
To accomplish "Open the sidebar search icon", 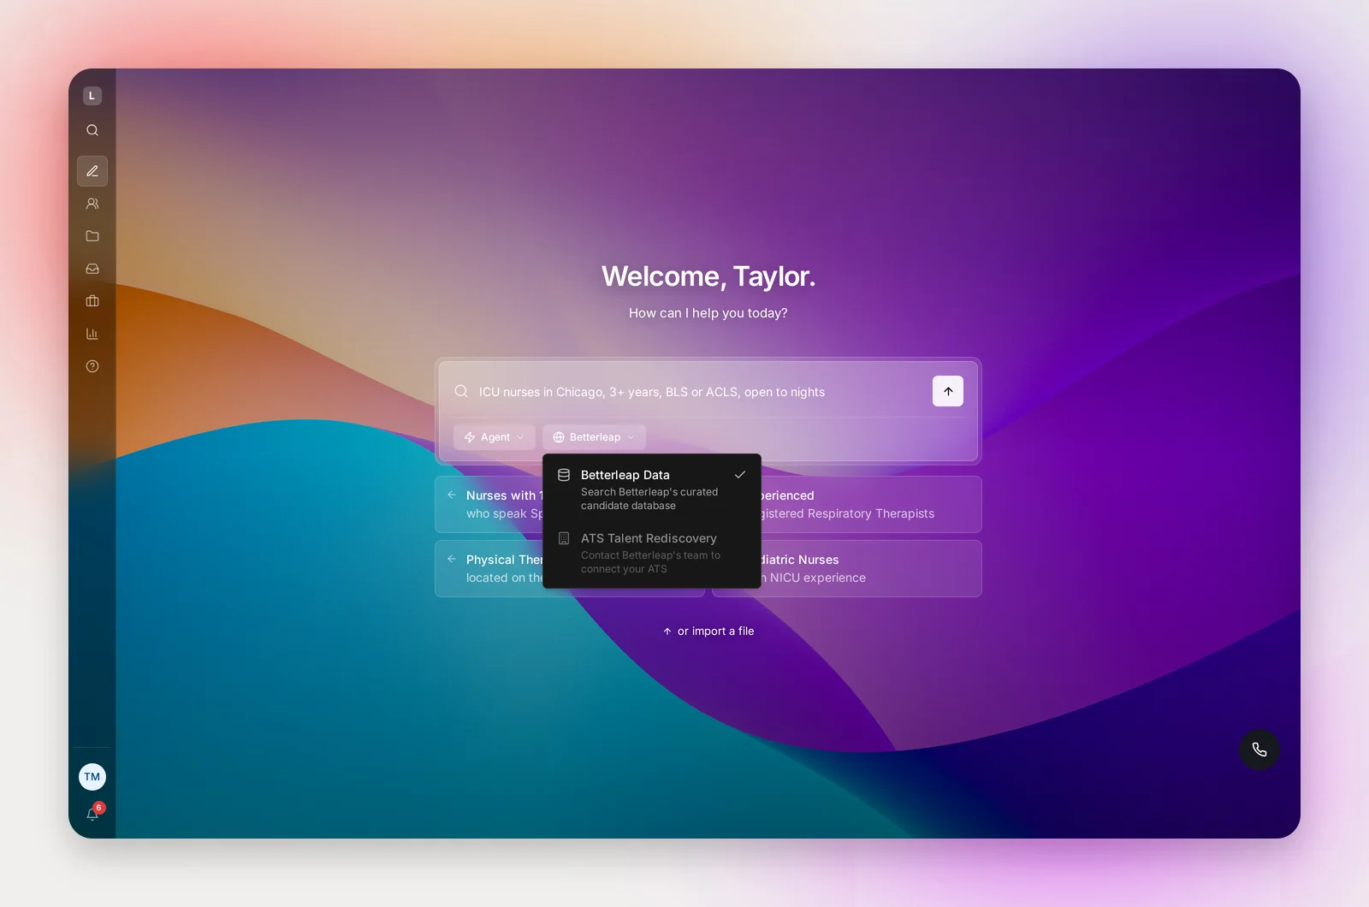I will coord(92,130).
